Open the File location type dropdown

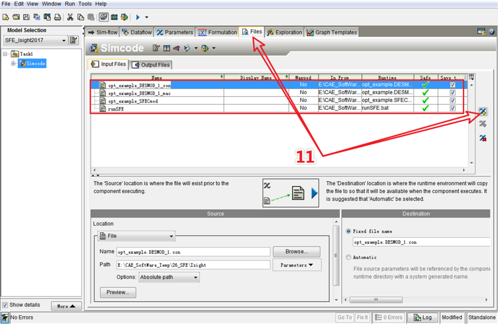136,236
